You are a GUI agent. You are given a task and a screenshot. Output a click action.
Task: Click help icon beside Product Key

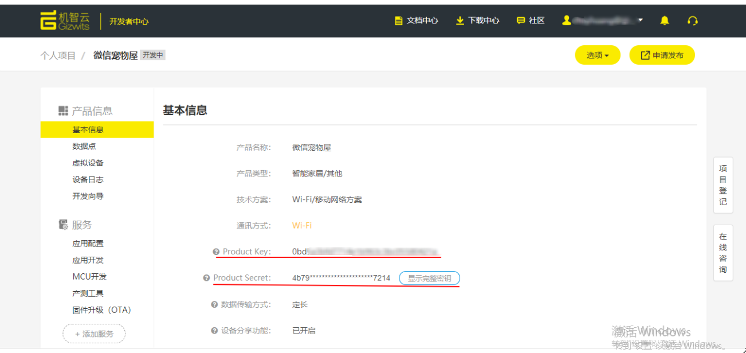pos(216,252)
